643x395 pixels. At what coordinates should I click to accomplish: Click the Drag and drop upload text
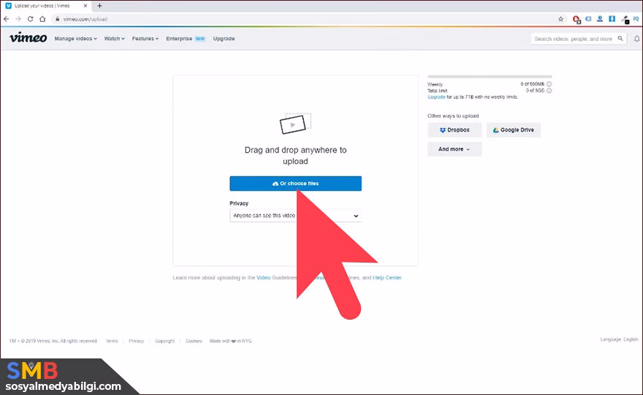[x=295, y=156]
